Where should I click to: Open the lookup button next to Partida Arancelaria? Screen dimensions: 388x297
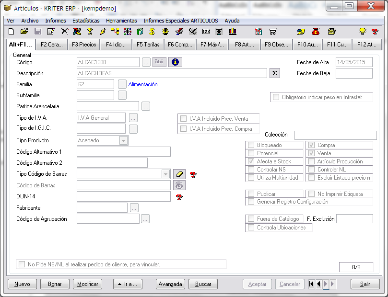click(x=145, y=106)
